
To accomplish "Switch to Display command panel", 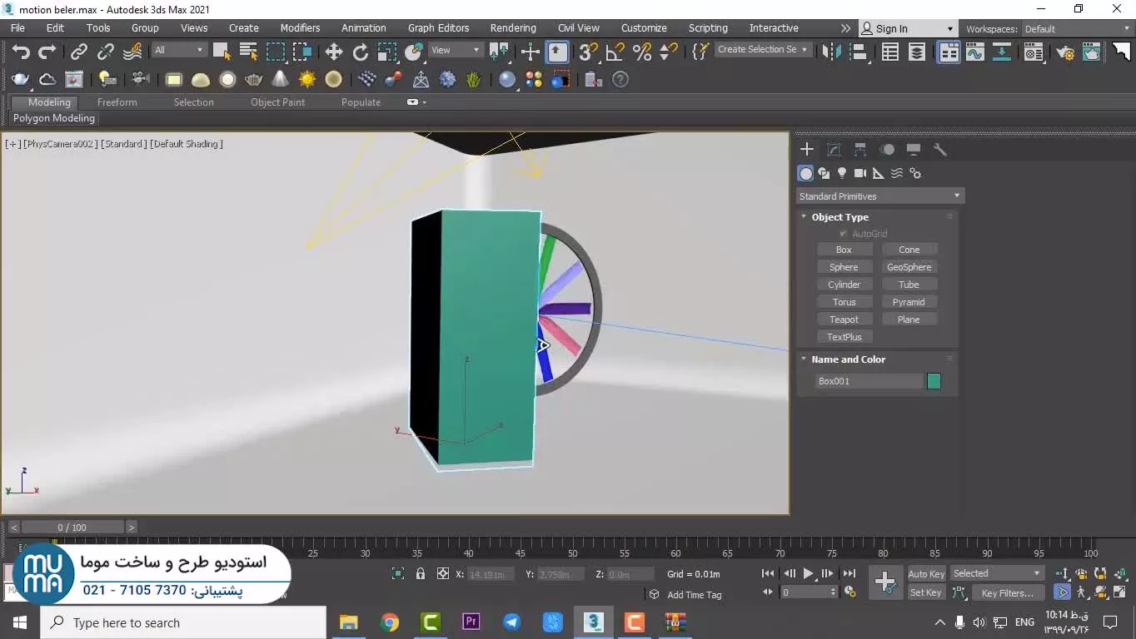I will tap(914, 150).
